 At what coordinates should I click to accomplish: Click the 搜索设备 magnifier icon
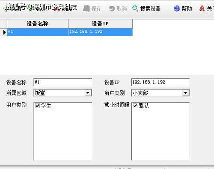135,9
